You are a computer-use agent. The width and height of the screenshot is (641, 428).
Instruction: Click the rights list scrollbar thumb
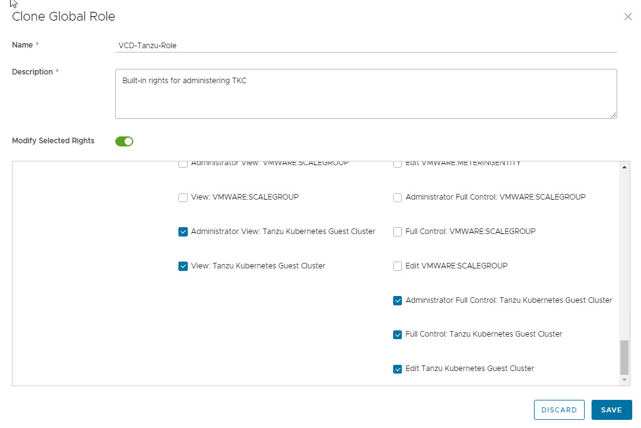click(624, 357)
